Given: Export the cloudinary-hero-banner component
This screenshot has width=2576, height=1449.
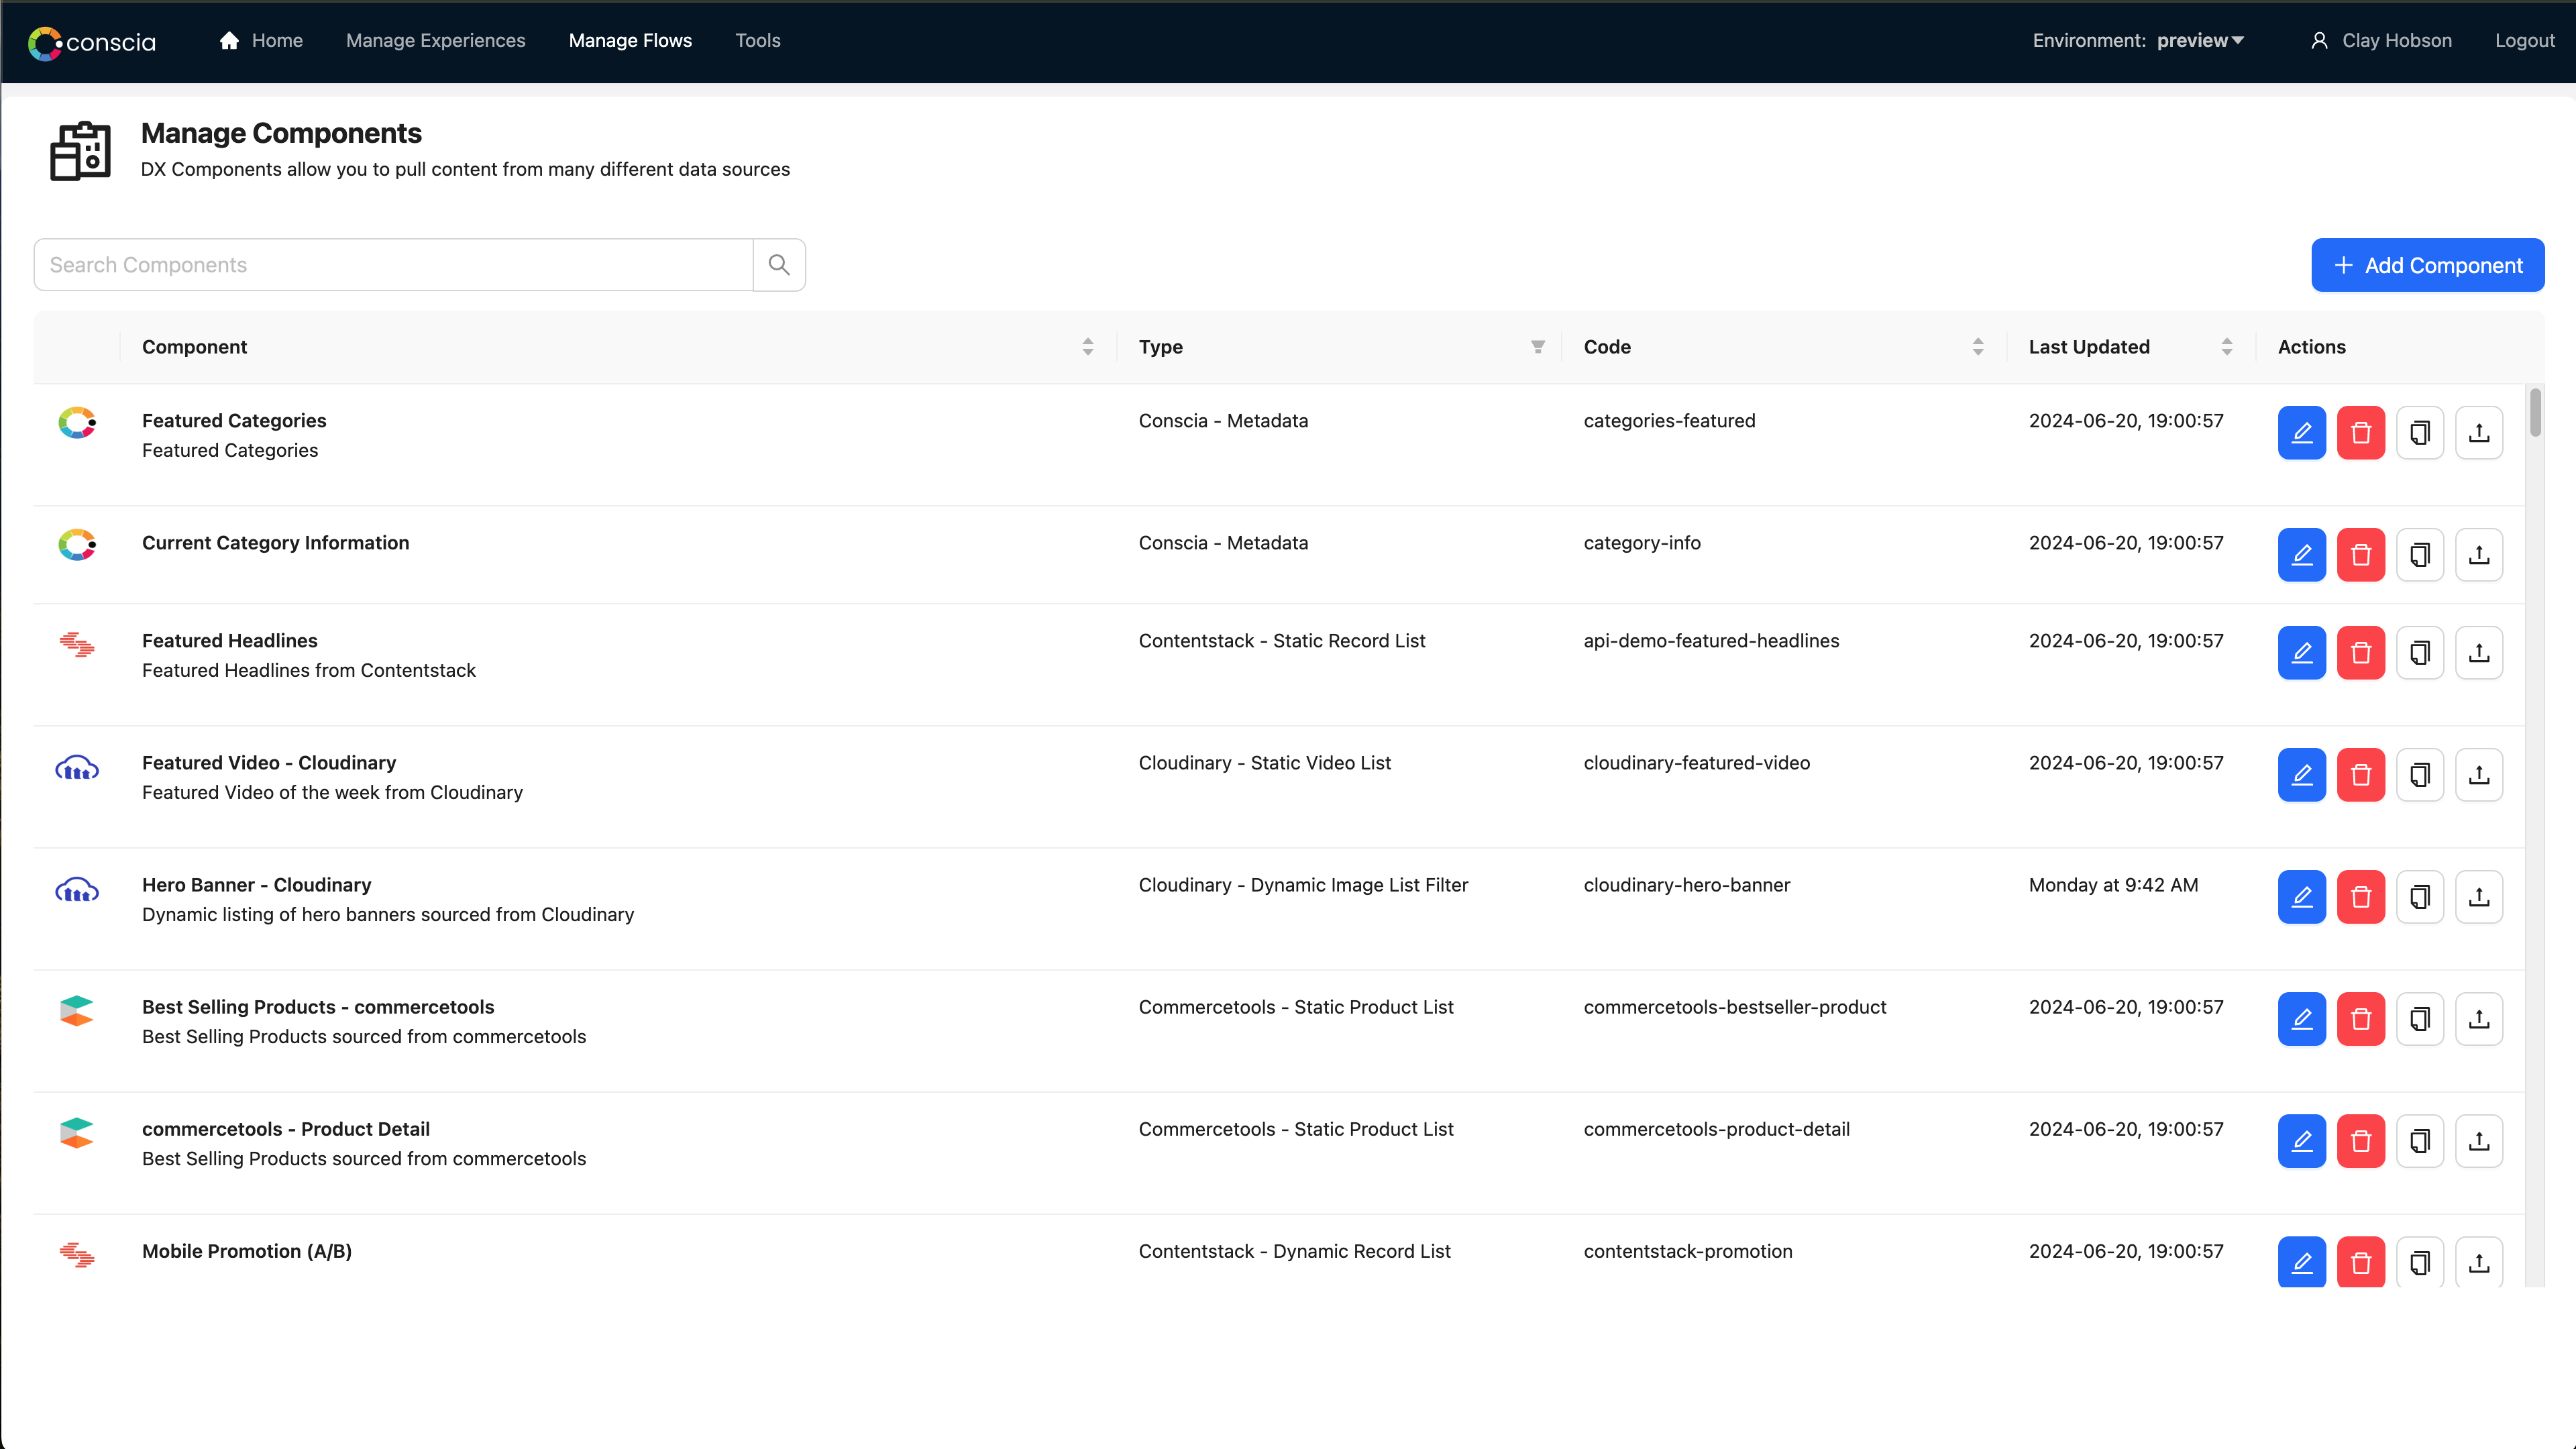Looking at the screenshot, I should click(2478, 897).
